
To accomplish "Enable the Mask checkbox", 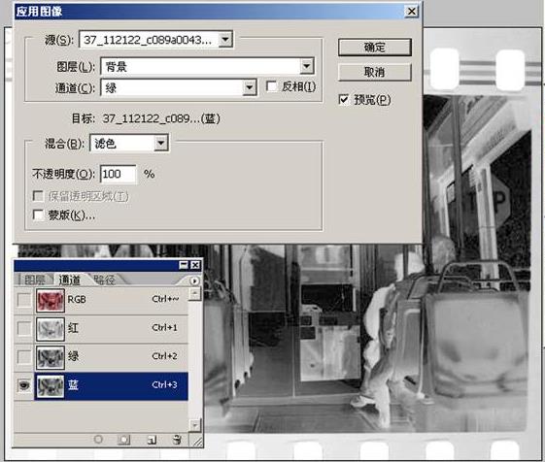I will point(38,214).
